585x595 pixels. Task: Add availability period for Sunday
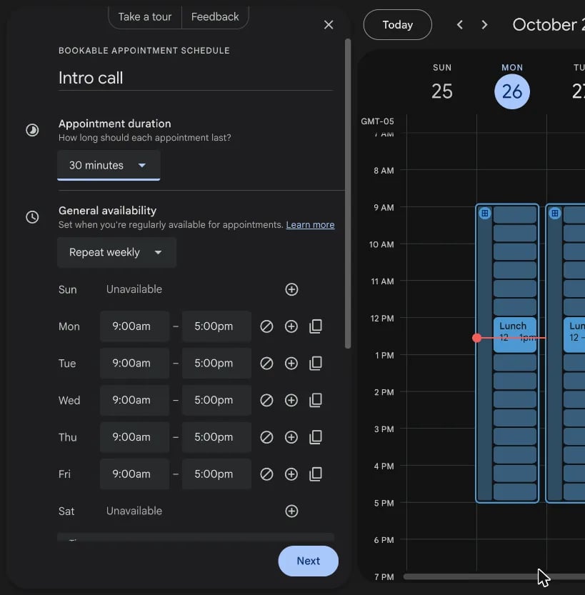[x=291, y=289]
